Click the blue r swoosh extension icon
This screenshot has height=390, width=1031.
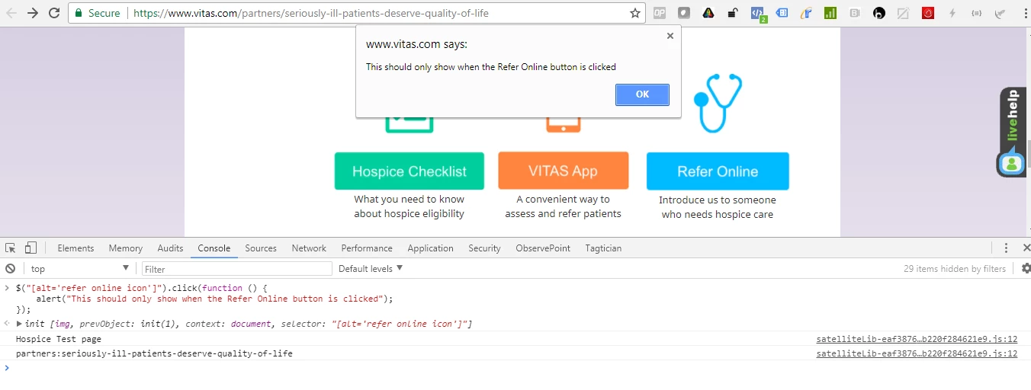(x=806, y=13)
